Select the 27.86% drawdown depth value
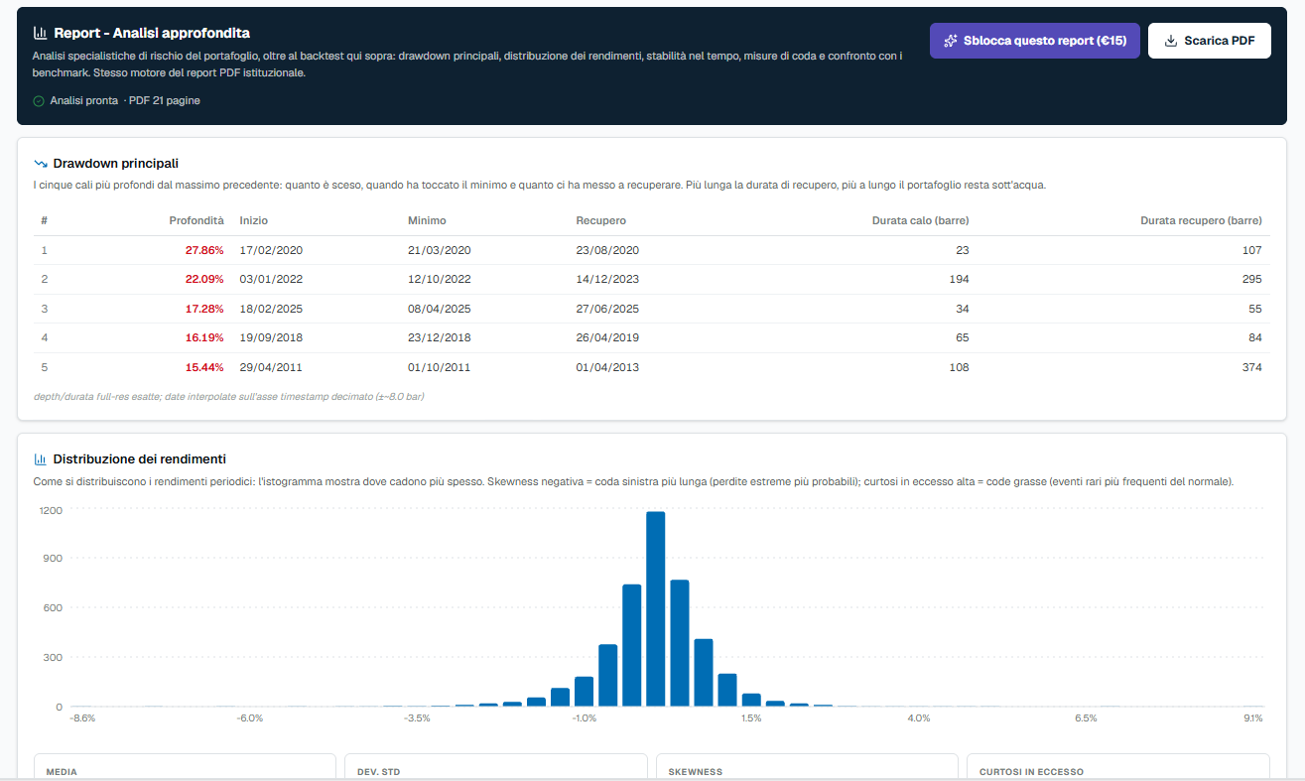 [204, 250]
